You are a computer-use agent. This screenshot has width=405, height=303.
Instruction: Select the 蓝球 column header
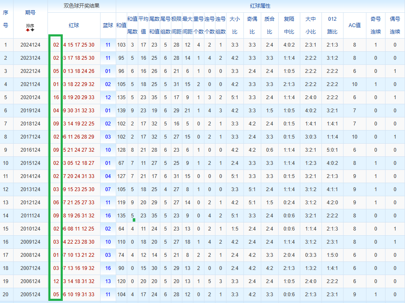click(x=108, y=25)
